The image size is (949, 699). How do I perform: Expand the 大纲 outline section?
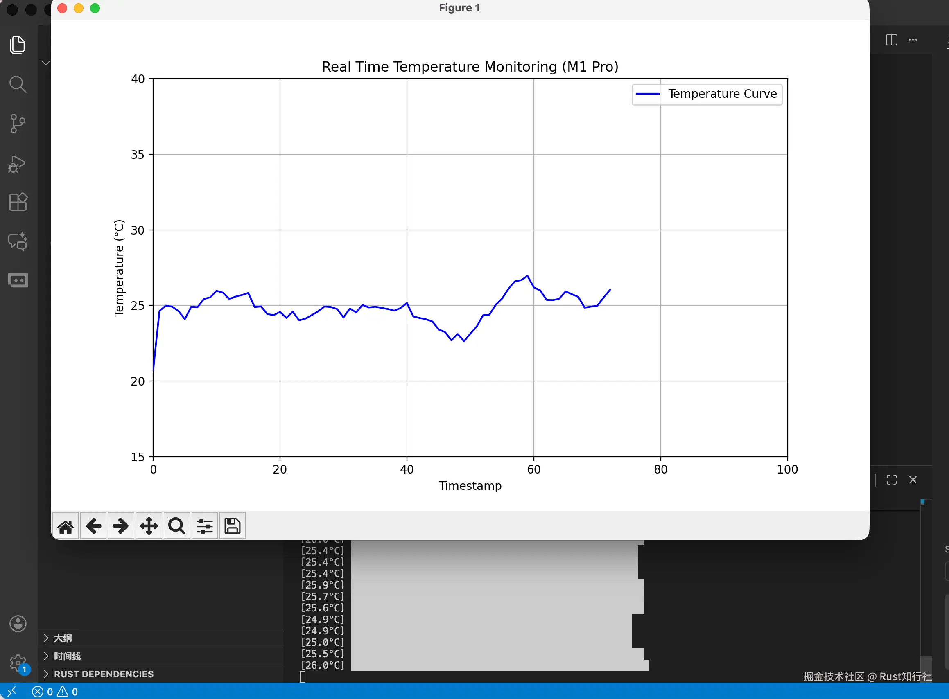point(62,638)
